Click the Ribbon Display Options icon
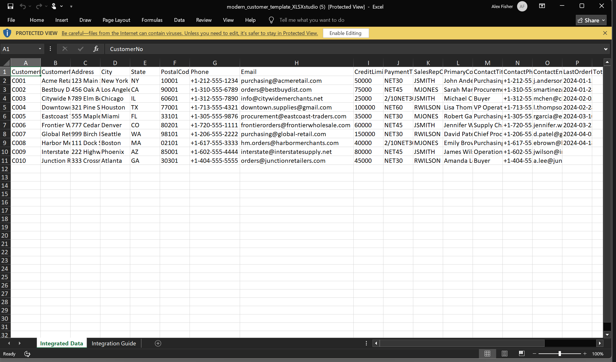Screen dimensions: 616x362 (x=542, y=6)
